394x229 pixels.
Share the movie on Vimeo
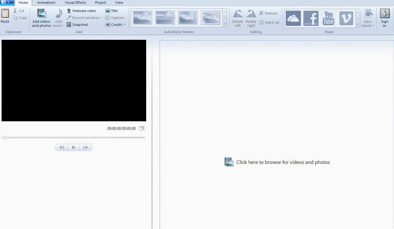[346, 18]
